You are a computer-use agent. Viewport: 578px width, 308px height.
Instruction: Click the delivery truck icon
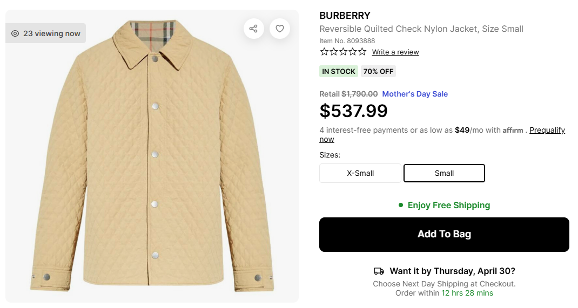pos(379,271)
